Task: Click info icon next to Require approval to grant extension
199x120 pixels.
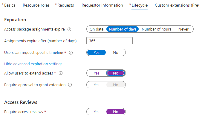Action: 70,85
